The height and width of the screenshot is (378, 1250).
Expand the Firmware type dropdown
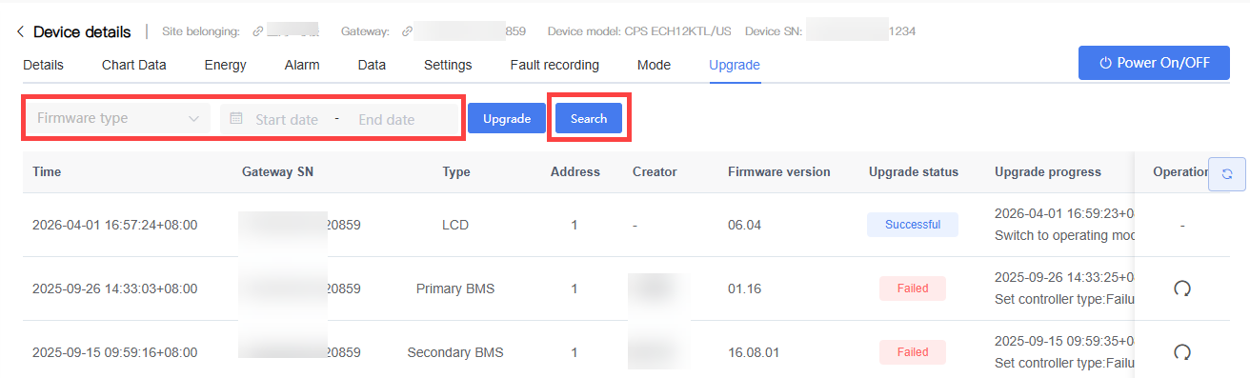click(x=117, y=118)
